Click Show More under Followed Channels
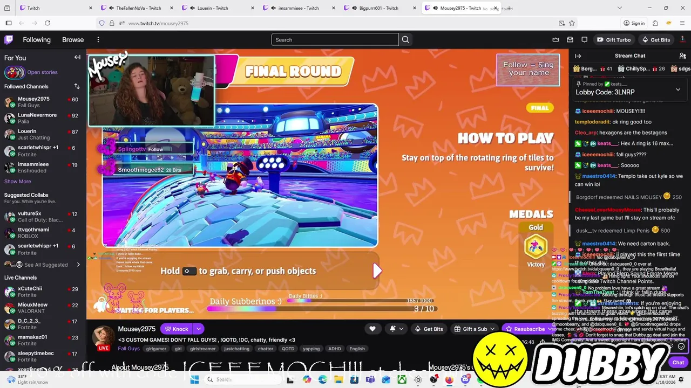 [18, 182]
